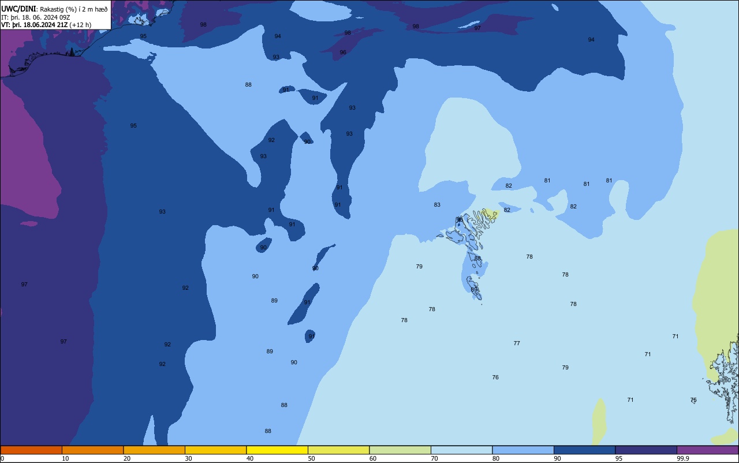
Task: Click the '40' legend tick label
Action: [x=250, y=458]
